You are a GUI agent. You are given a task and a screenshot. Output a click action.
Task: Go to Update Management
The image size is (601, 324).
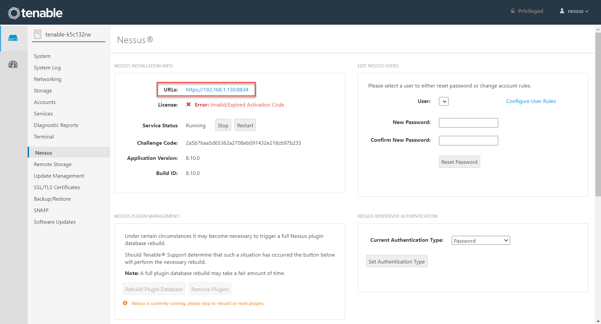pos(59,176)
